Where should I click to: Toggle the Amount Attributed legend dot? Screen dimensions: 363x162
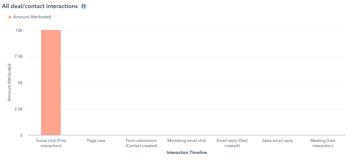[10, 17]
